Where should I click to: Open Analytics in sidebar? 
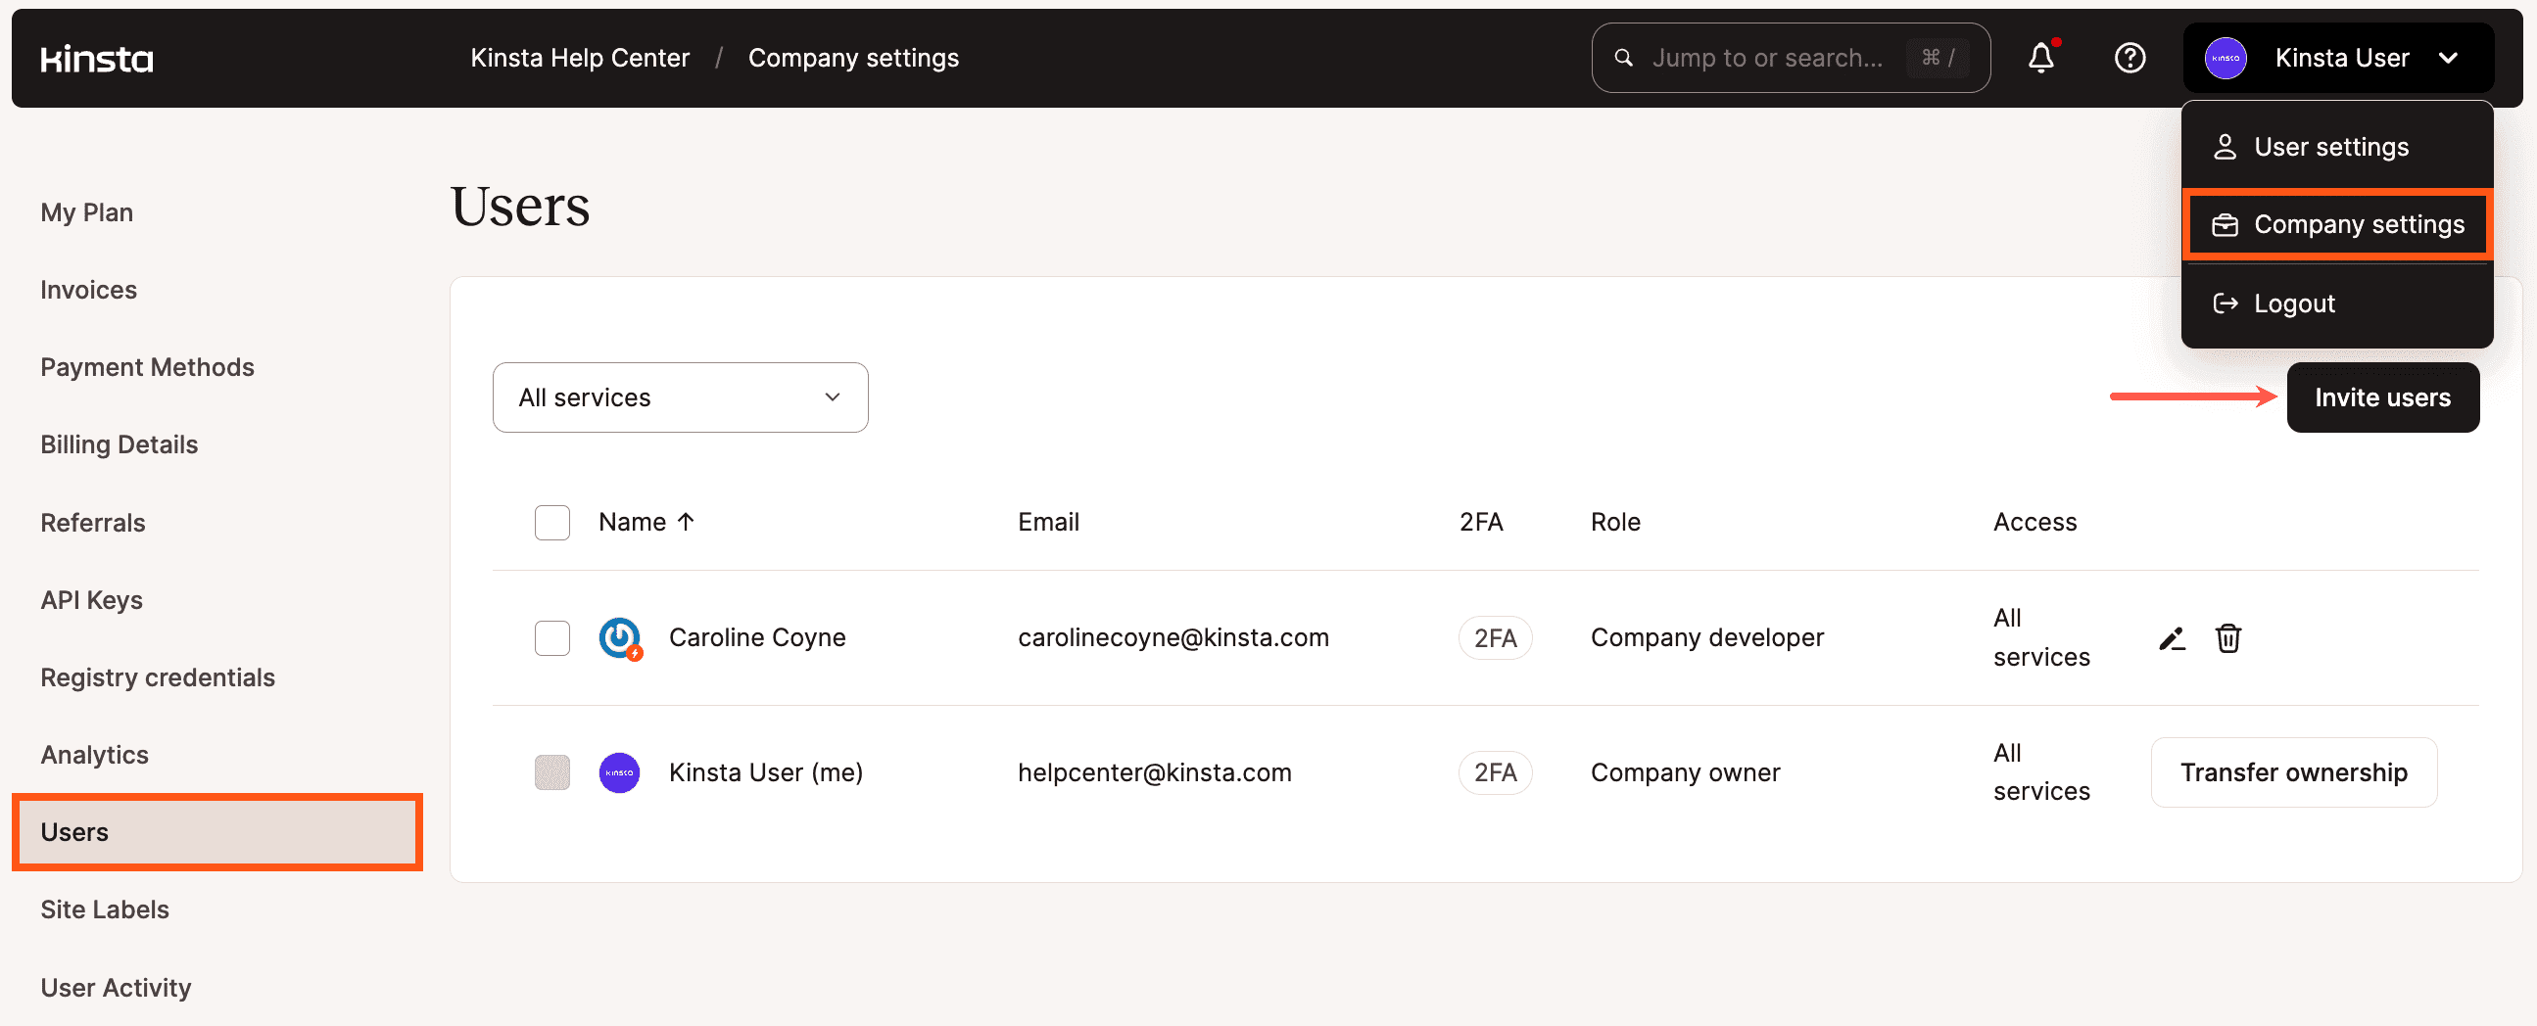[95, 755]
